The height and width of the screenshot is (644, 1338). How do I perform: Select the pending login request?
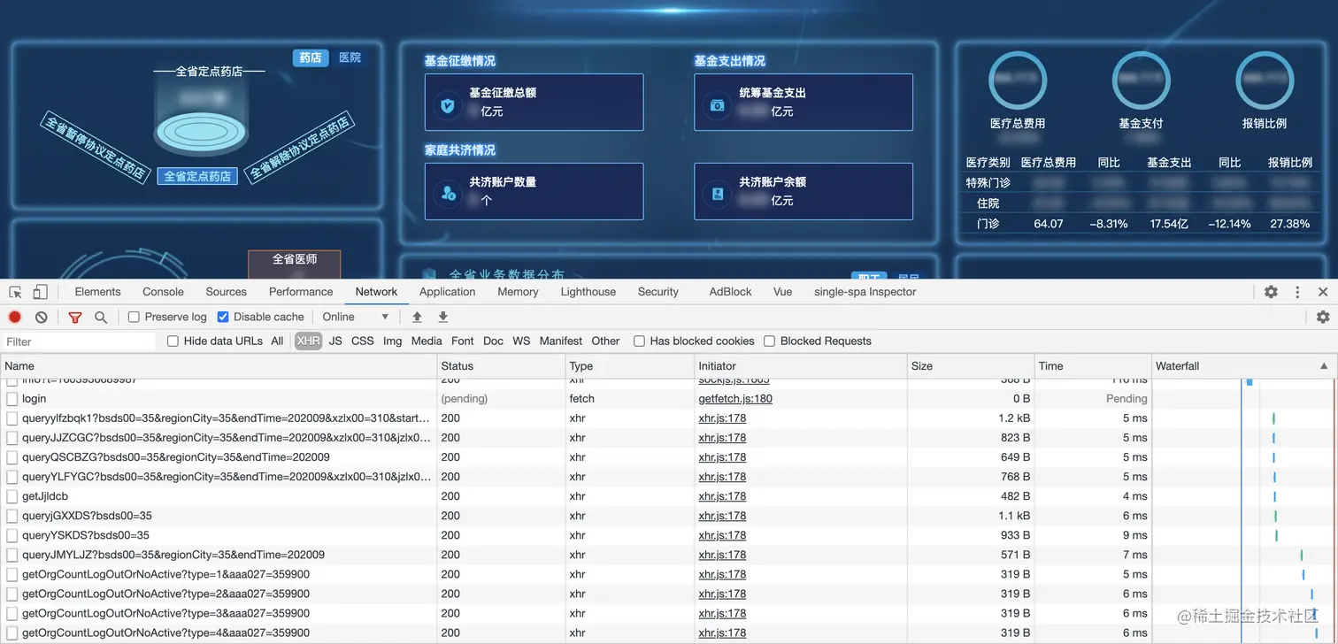(x=669, y=399)
